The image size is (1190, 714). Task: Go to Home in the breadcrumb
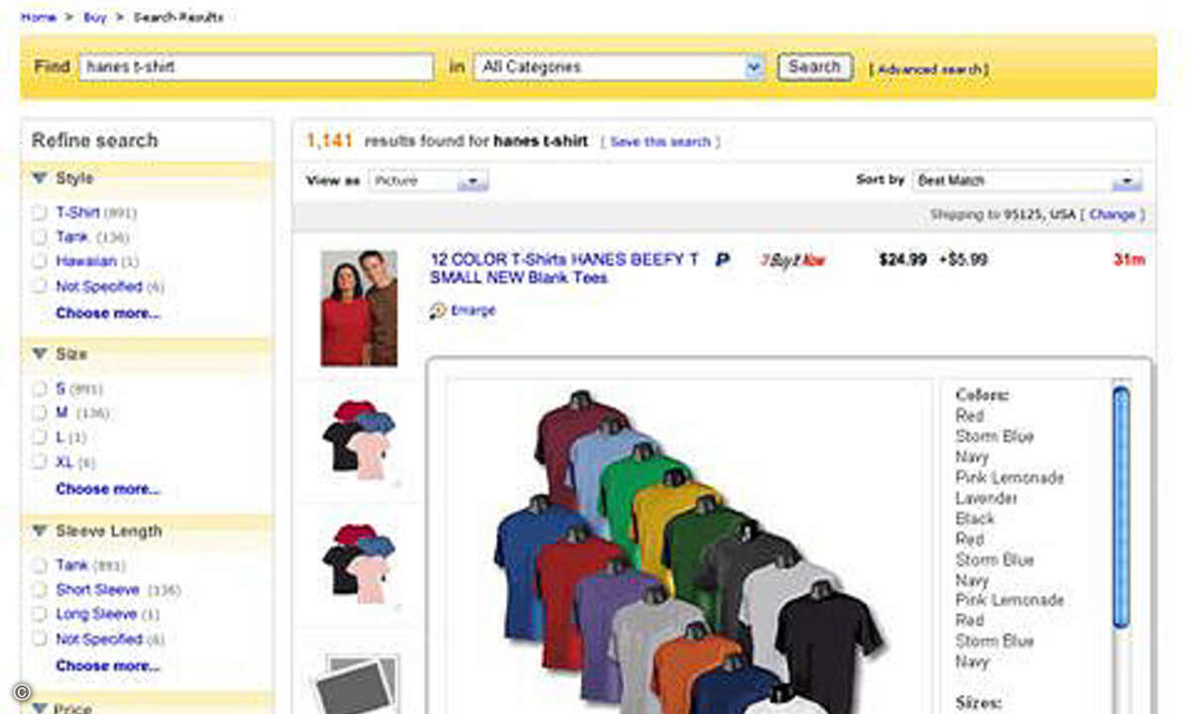pos(38,18)
